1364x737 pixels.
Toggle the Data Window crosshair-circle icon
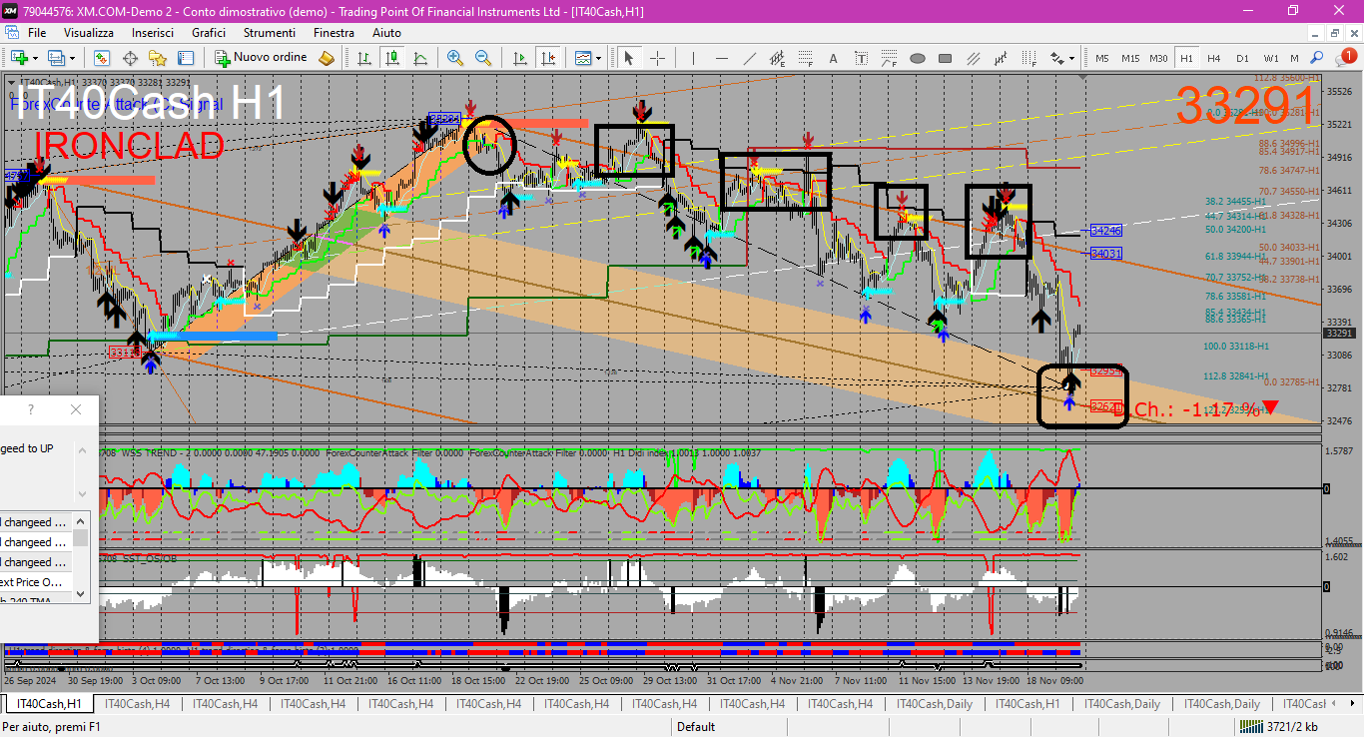pyautogui.click(x=130, y=58)
